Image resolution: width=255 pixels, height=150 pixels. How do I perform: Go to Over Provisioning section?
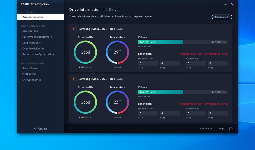click(33, 48)
